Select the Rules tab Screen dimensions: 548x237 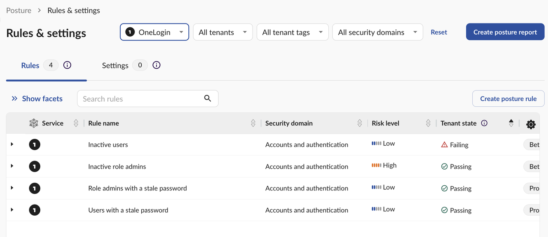coord(30,65)
